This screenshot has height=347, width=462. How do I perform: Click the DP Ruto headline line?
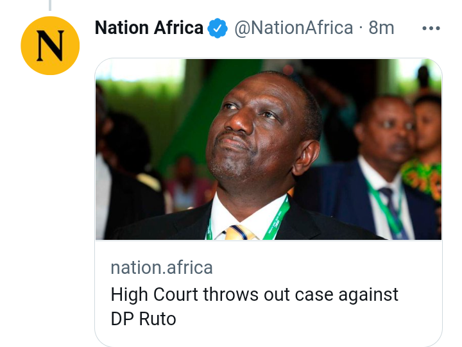[x=144, y=319]
